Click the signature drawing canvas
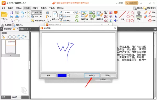157x100 pixels. pyautogui.click(x=78, y=52)
